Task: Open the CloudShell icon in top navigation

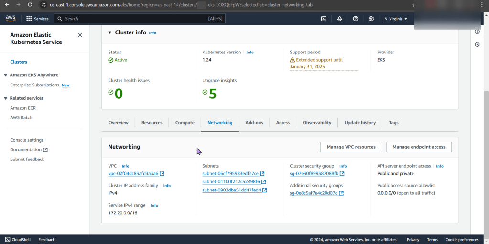Action: point(324,19)
